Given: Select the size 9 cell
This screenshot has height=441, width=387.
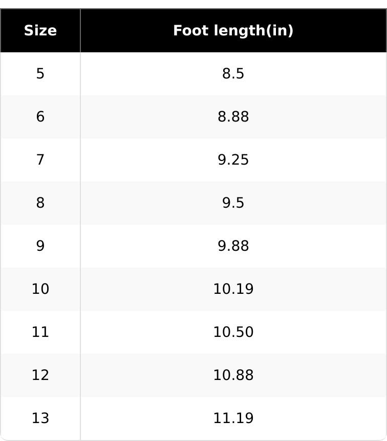Looking at the screenshot, I should pos(40,246).
